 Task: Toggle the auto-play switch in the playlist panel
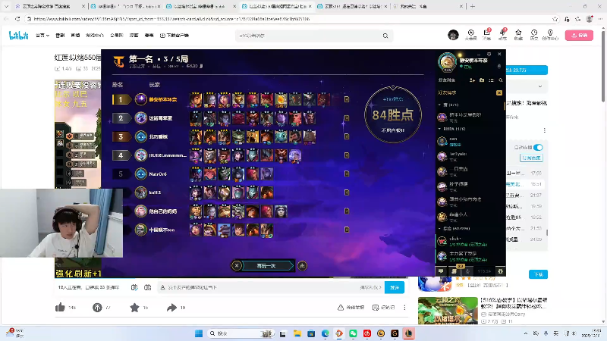[538, 147]
